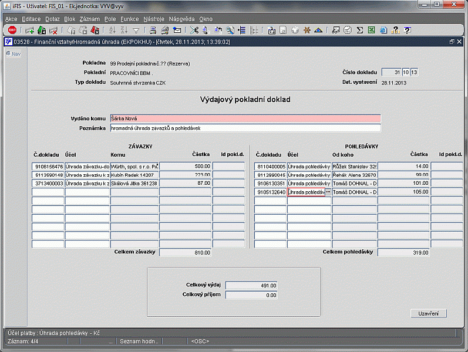Click the Internet Explorer browser icon

coord(383,30)
